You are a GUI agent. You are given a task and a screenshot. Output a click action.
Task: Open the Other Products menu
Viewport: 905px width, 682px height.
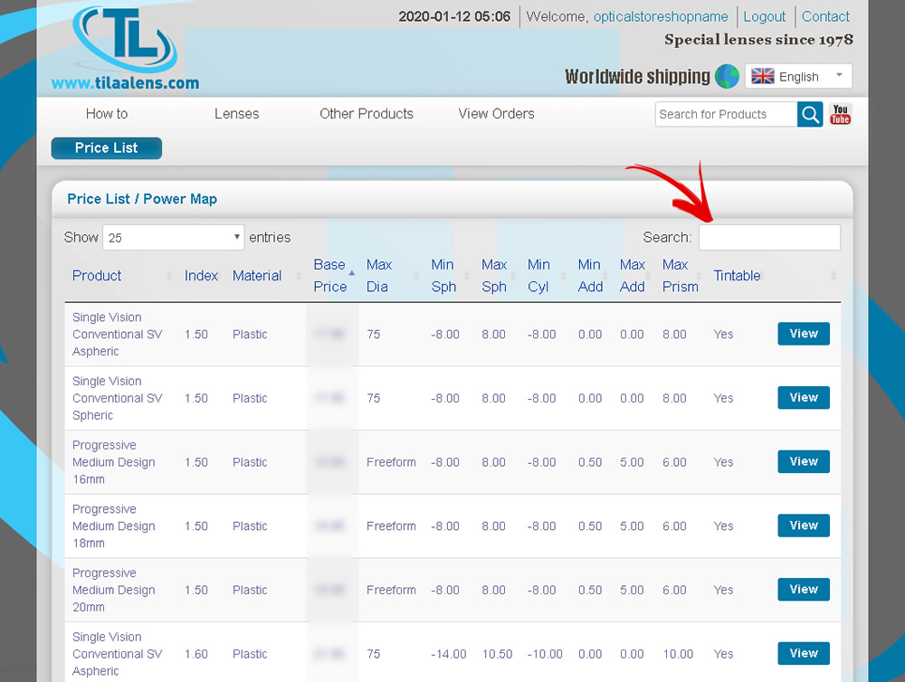pyautogui.click(x=366, y=114)
